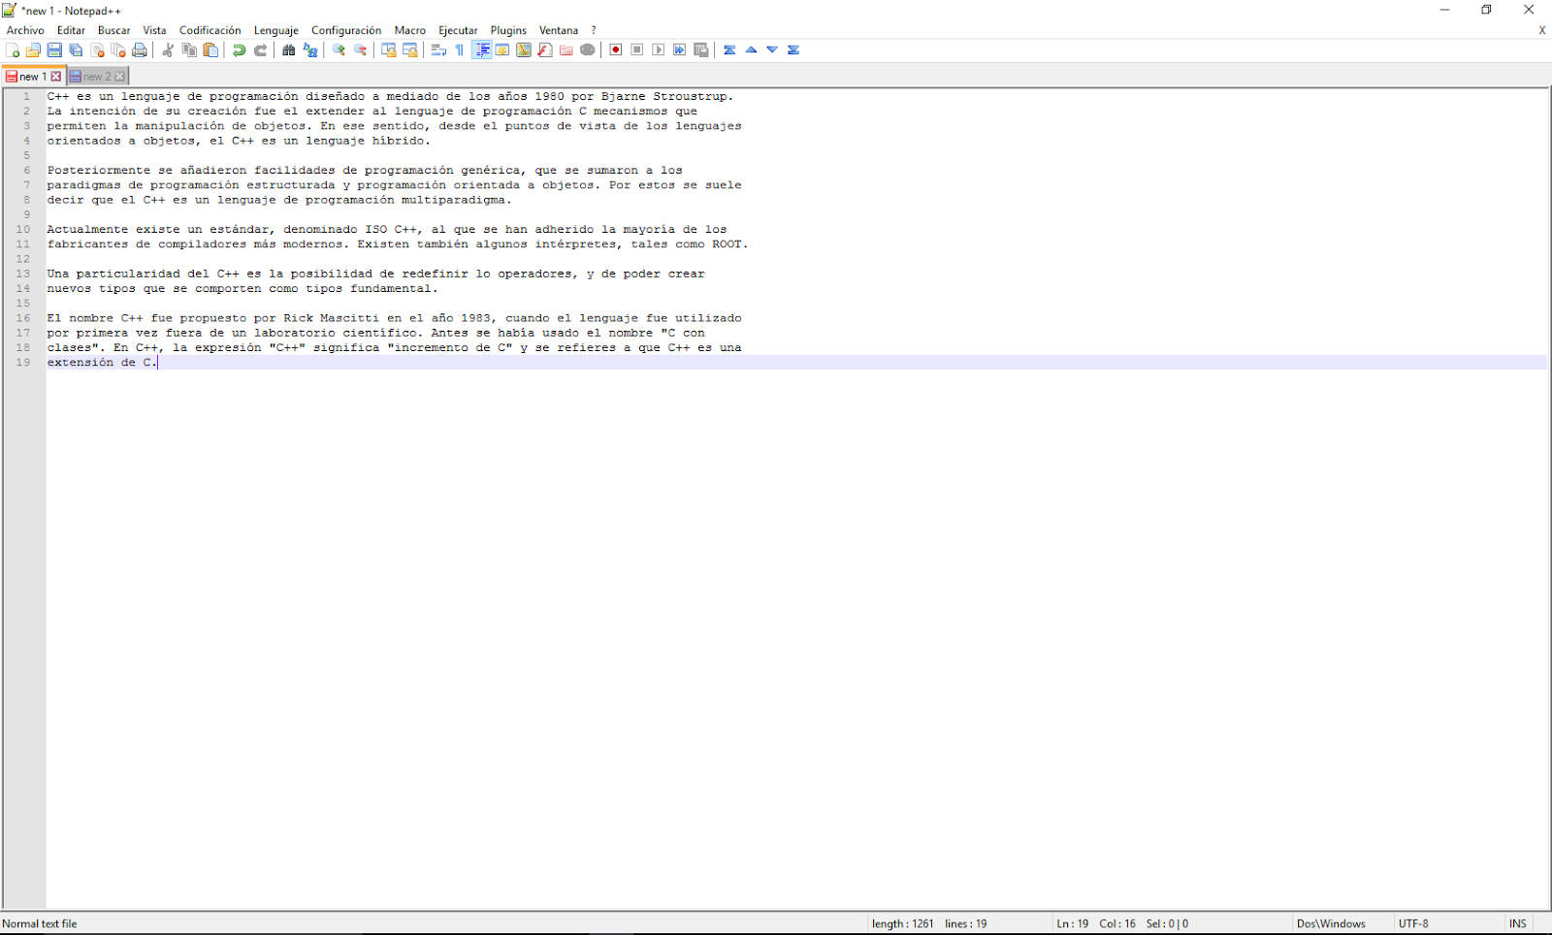This screenshot has height=935, width=1552.
Task: Start recording a new macro
Action: 615,49
